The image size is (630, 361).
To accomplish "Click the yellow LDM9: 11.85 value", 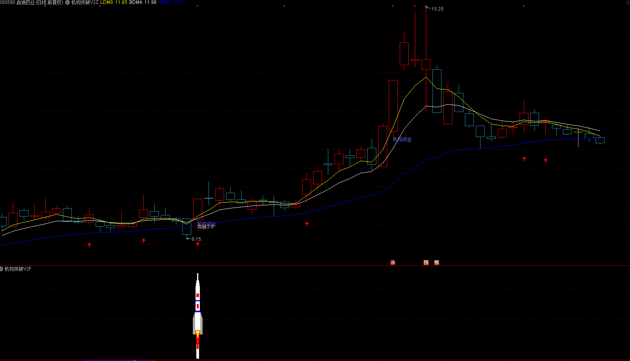I will 114,2.
